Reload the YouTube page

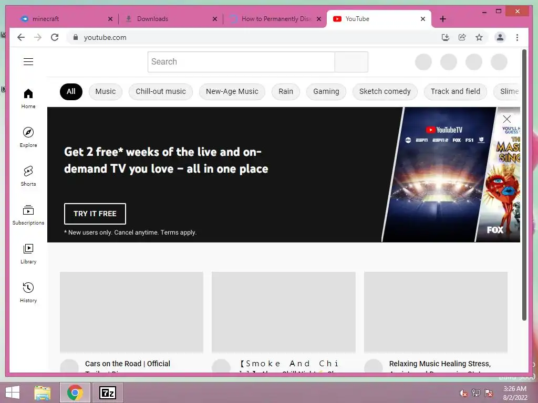(x=55, y=37)
